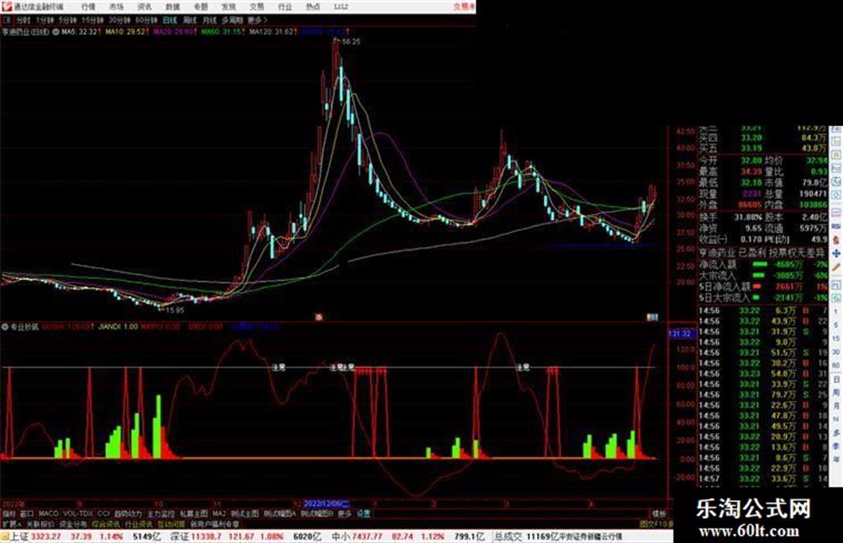Click the 净流入额 row in the quote panel
Viewport: 843px width, 543px height.
click(x=763, y=265)
